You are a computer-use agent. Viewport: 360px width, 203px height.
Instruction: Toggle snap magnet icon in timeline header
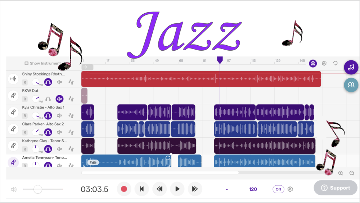pos(313,64)
